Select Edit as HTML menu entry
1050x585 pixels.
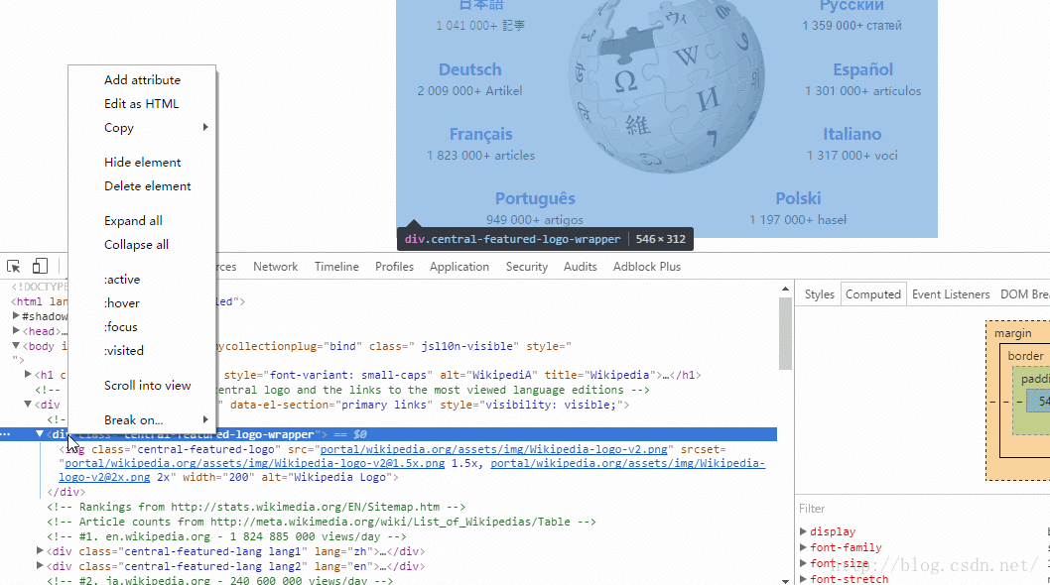[142, 104]
